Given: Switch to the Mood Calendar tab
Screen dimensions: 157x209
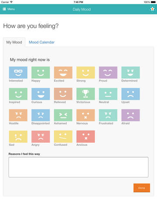Looking at the screenshot, I should point(41,42).
